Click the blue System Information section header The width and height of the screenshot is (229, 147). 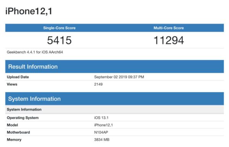tap(114, 99)
